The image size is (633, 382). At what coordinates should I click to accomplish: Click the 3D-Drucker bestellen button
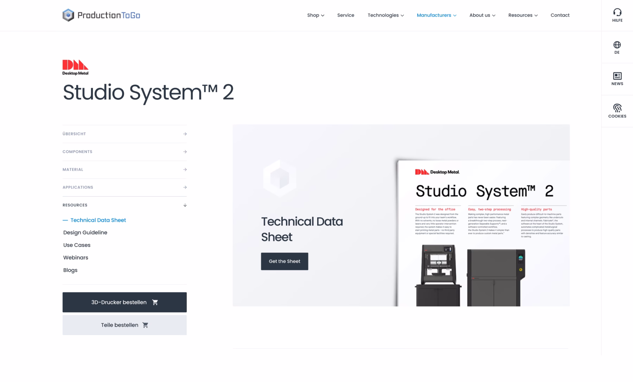point(124,302)
